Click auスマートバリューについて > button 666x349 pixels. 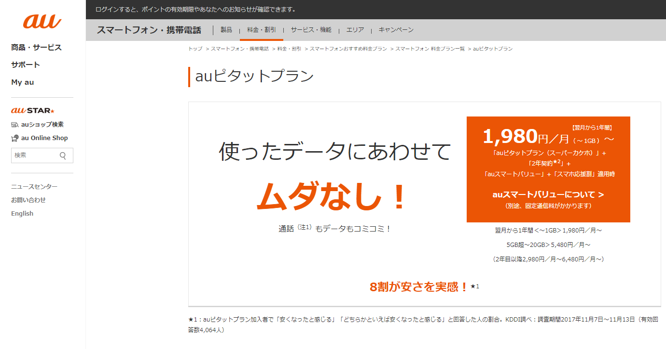click(x=548, y=194)
